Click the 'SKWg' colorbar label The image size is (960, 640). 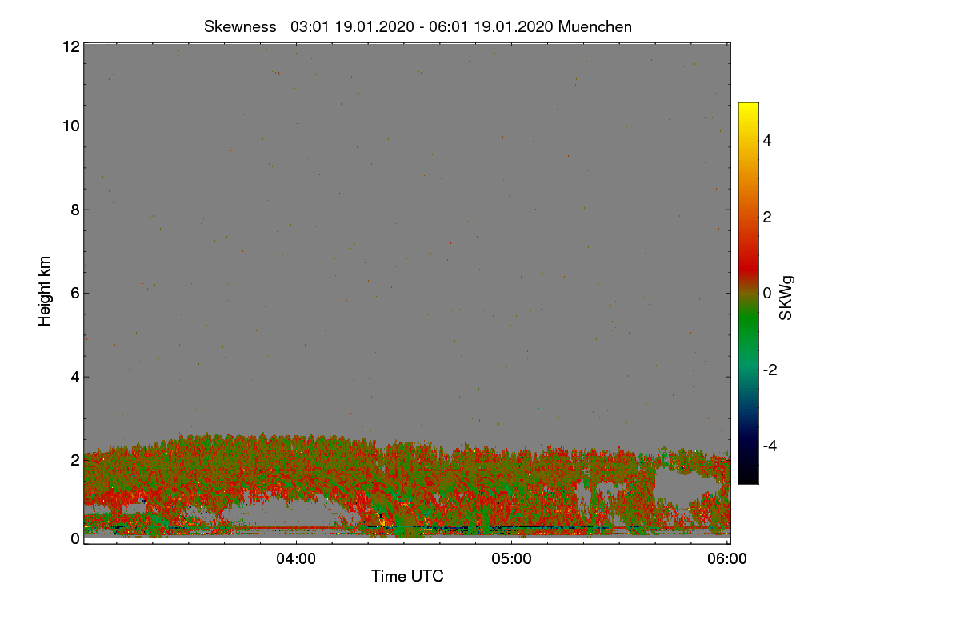point(786,298)
